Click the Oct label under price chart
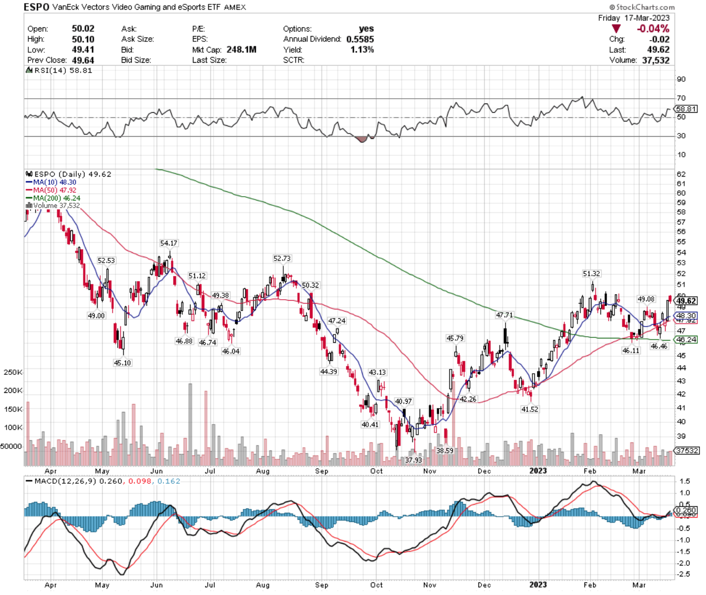Image resolution: width=706 pixels, height=595 pixels. [x=376, y=471]
